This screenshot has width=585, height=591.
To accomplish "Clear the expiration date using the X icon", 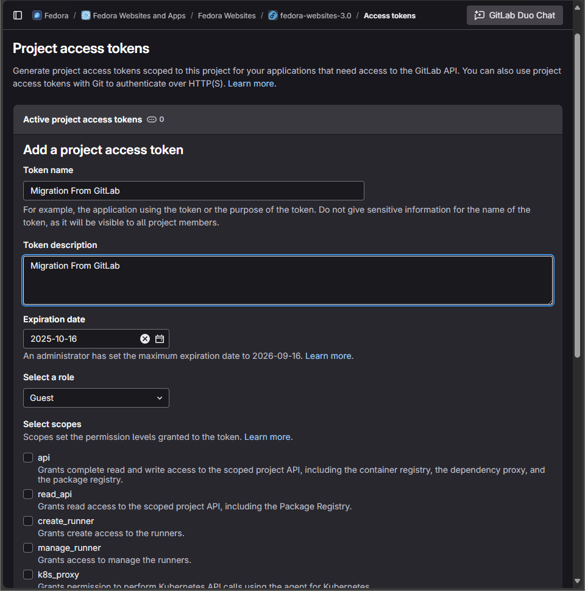I will pyautogui.click(x=145, y=339).
